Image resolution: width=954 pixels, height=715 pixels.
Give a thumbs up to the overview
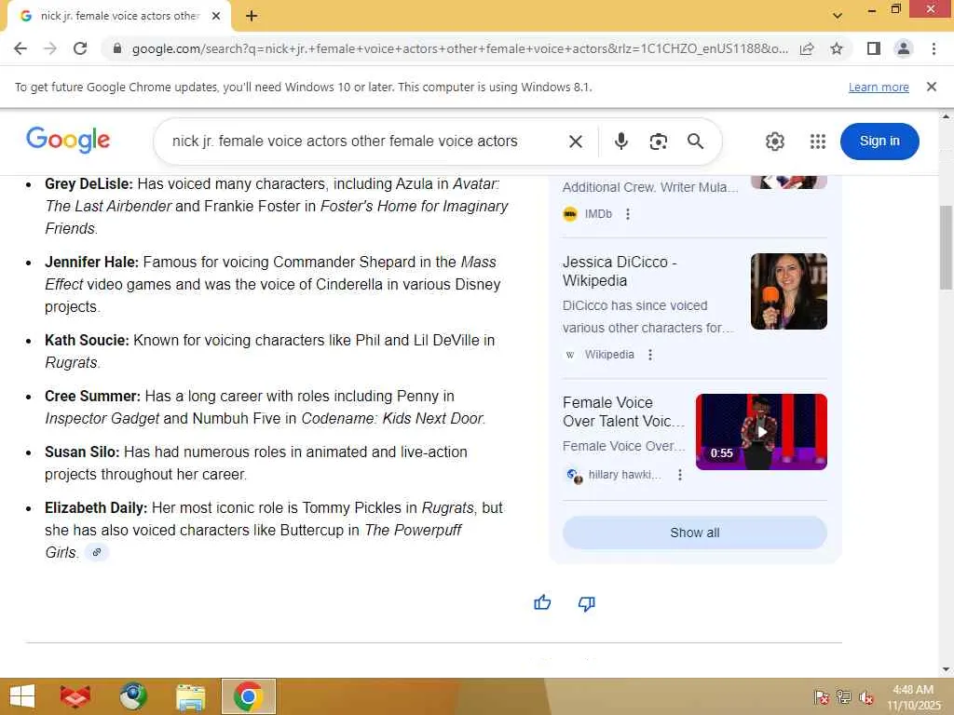click(x=542, y=603)
